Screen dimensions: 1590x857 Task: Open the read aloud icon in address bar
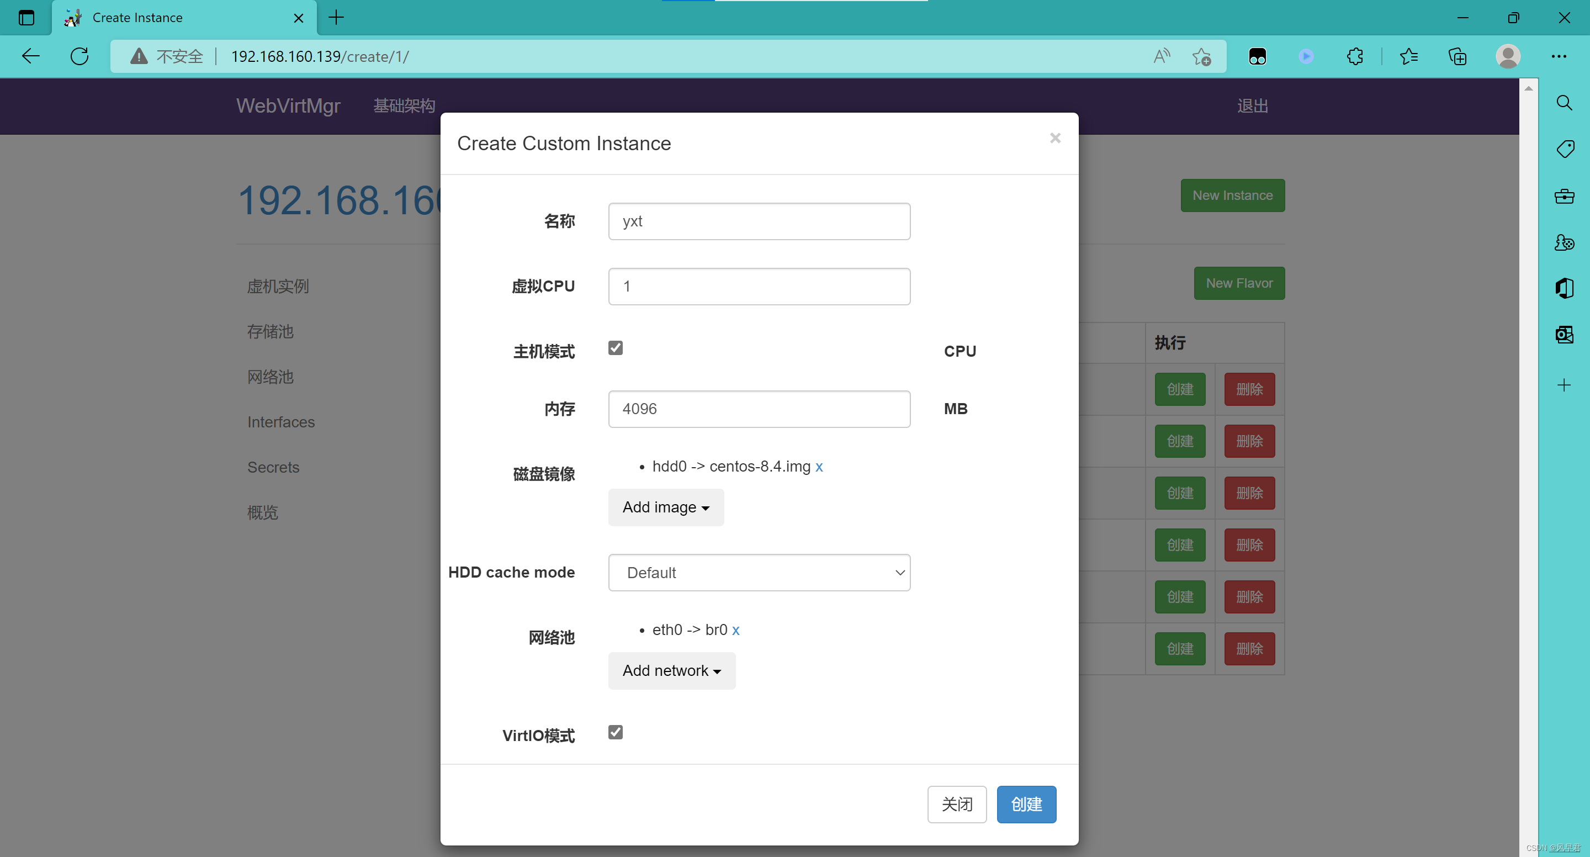[x=1162, y=56]
